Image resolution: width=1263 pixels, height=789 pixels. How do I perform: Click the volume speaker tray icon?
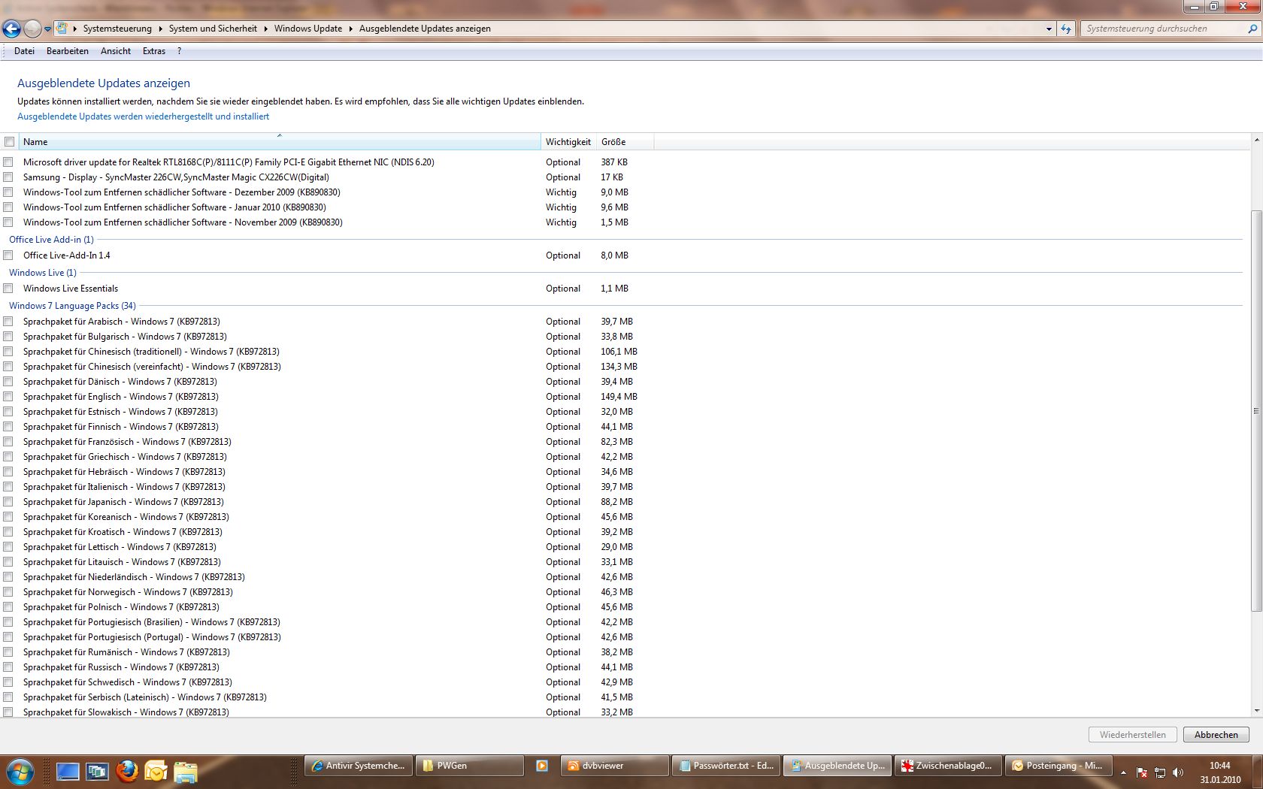coord(1177,772)
